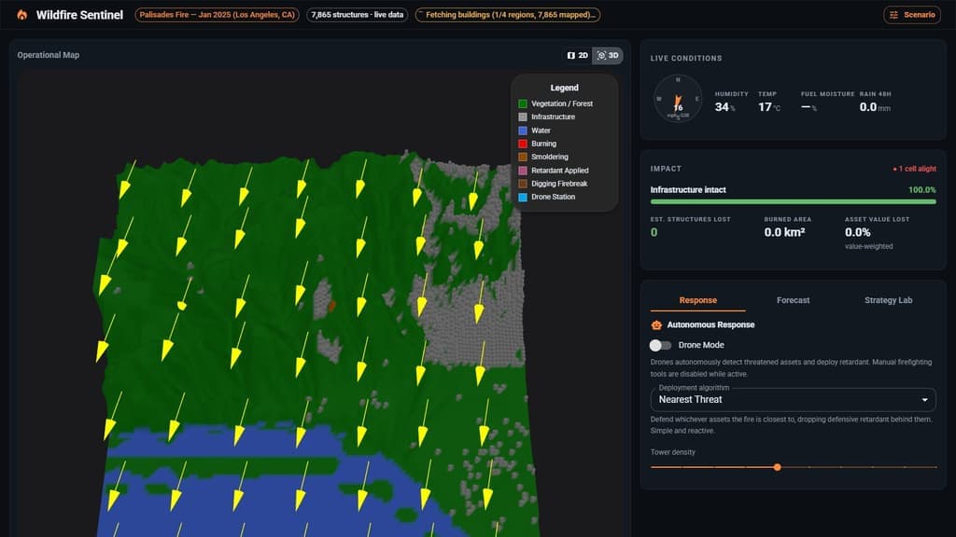Switch the map to 3D view

click(x=608, y=55)
